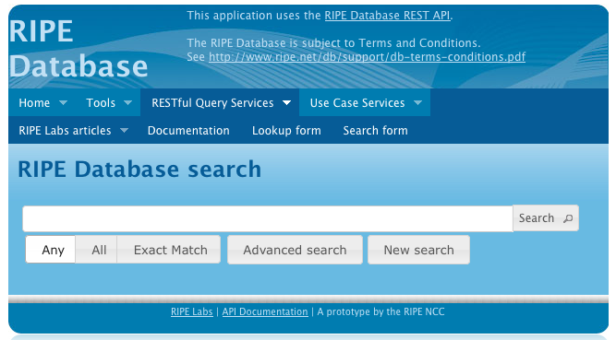
Task: Start a New search
Action: click(x=418, y=250)
